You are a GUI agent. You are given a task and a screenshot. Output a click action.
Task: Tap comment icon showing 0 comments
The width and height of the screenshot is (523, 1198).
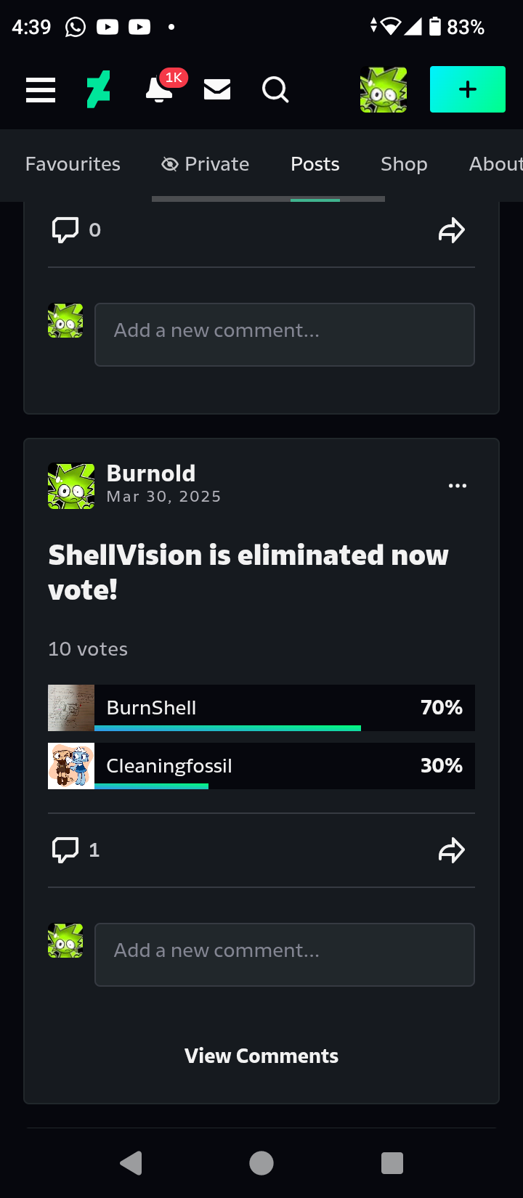click(76, 230)
